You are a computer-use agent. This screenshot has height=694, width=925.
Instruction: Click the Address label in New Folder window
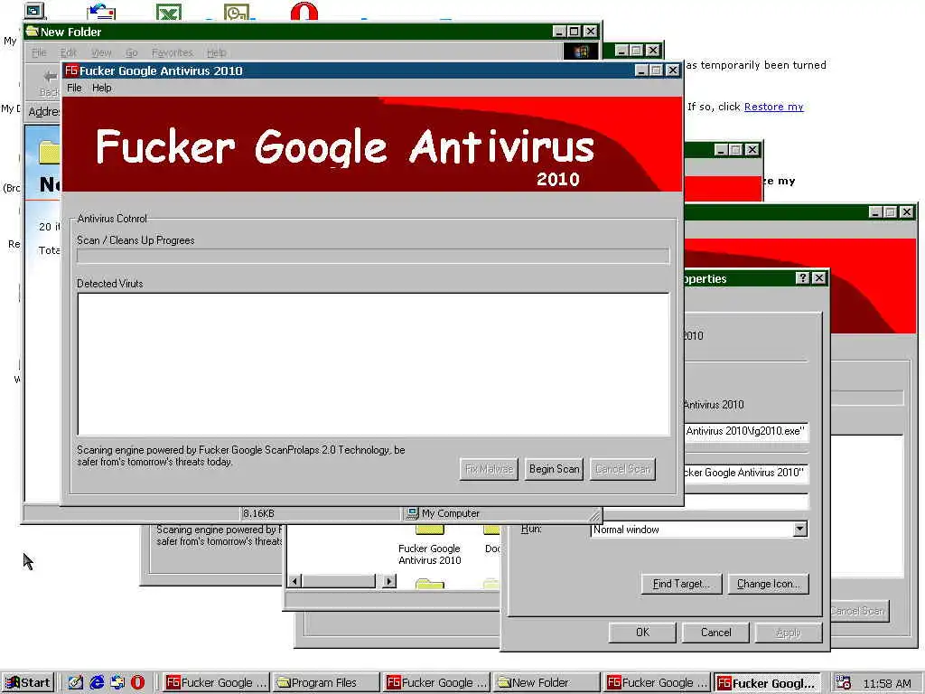(x=44, y=111)
